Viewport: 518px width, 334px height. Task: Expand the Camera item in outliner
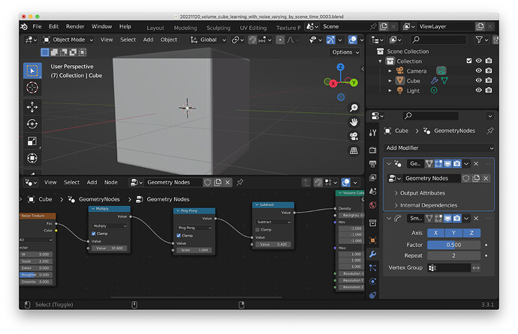tap(390, 71)
